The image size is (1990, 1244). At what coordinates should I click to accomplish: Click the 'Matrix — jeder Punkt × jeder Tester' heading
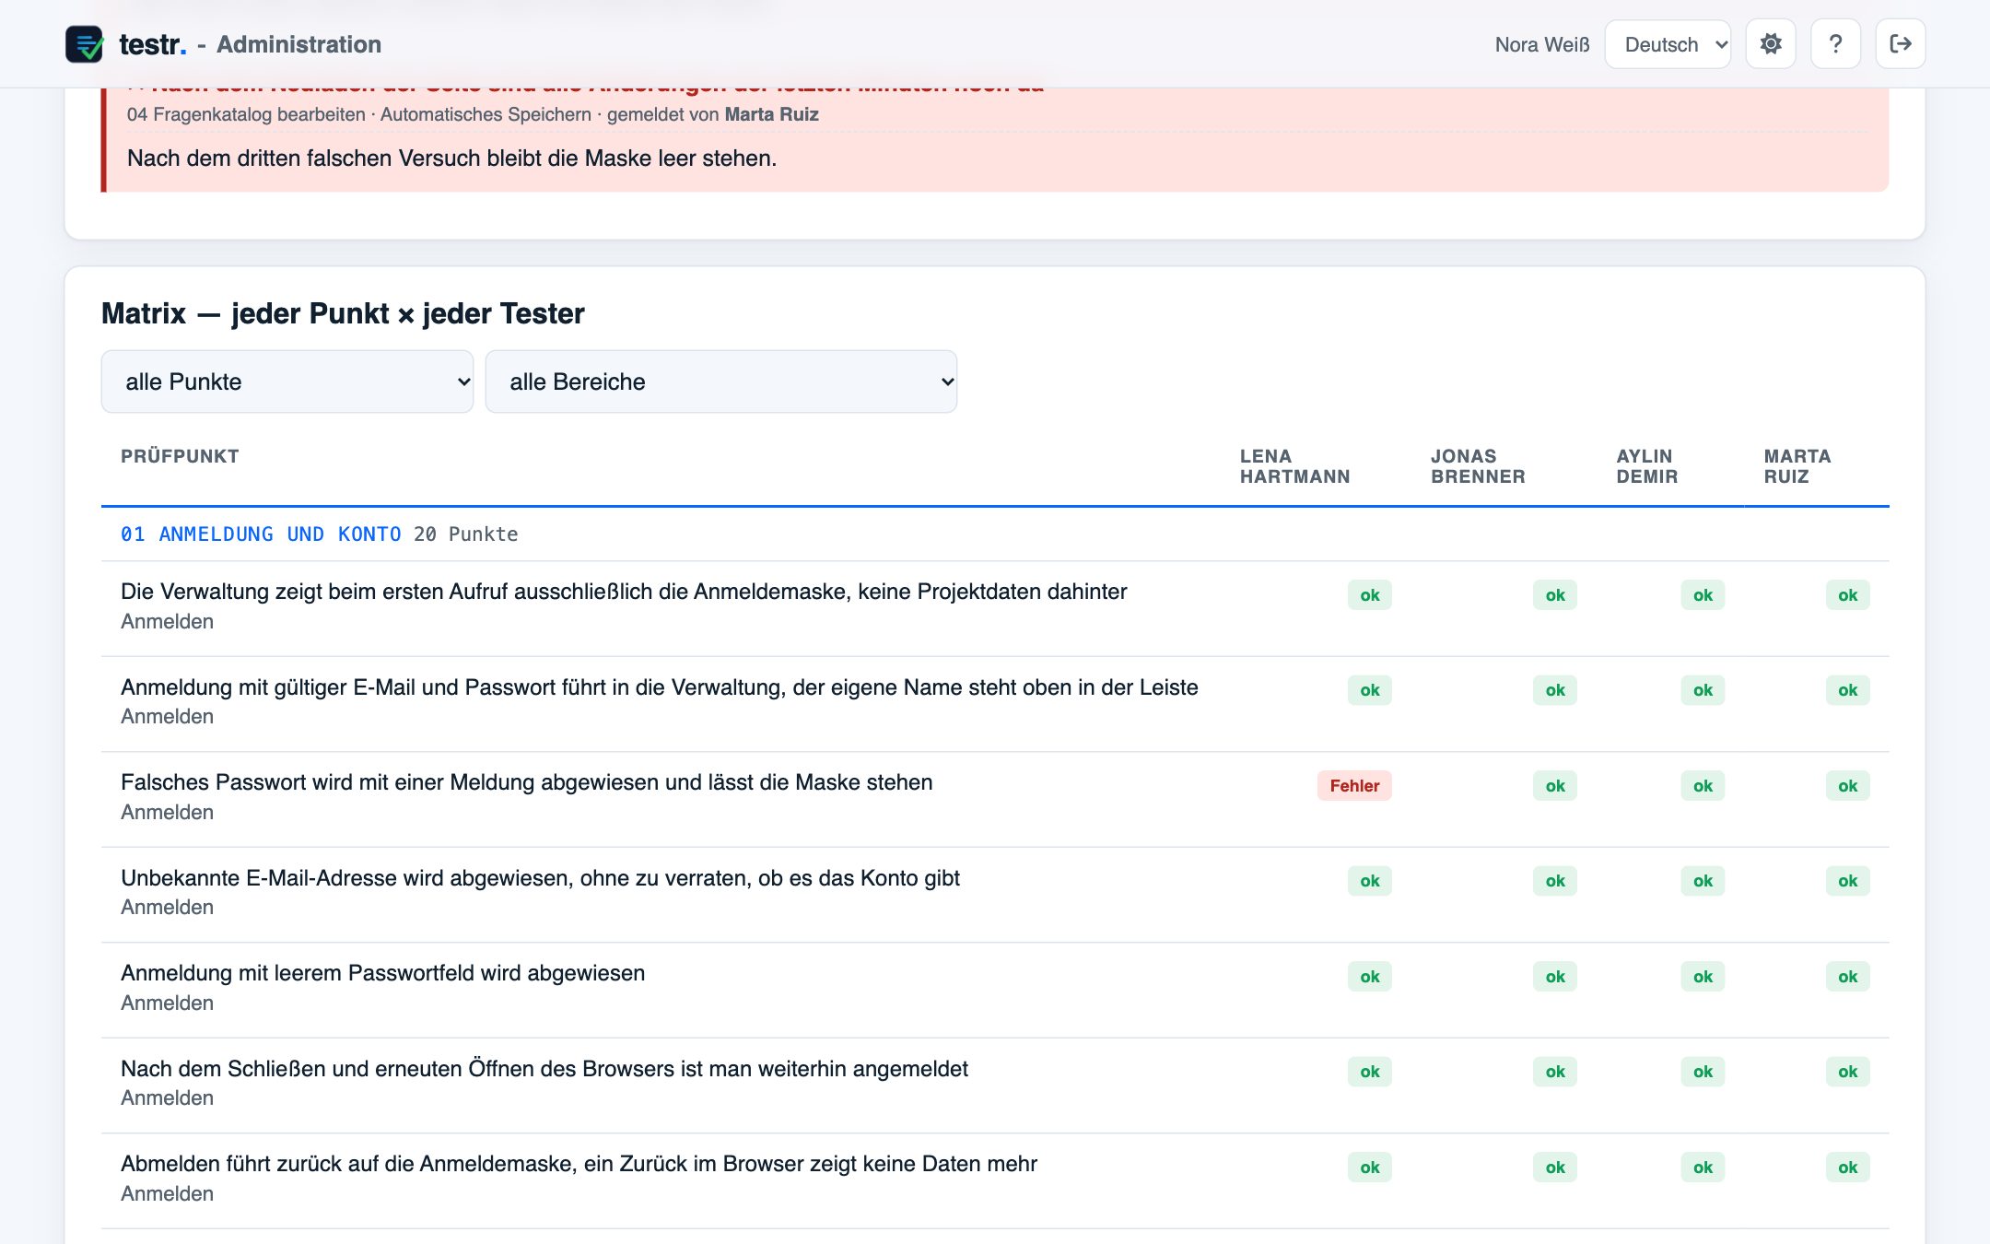pyautogui.click(x=343, y=313)
